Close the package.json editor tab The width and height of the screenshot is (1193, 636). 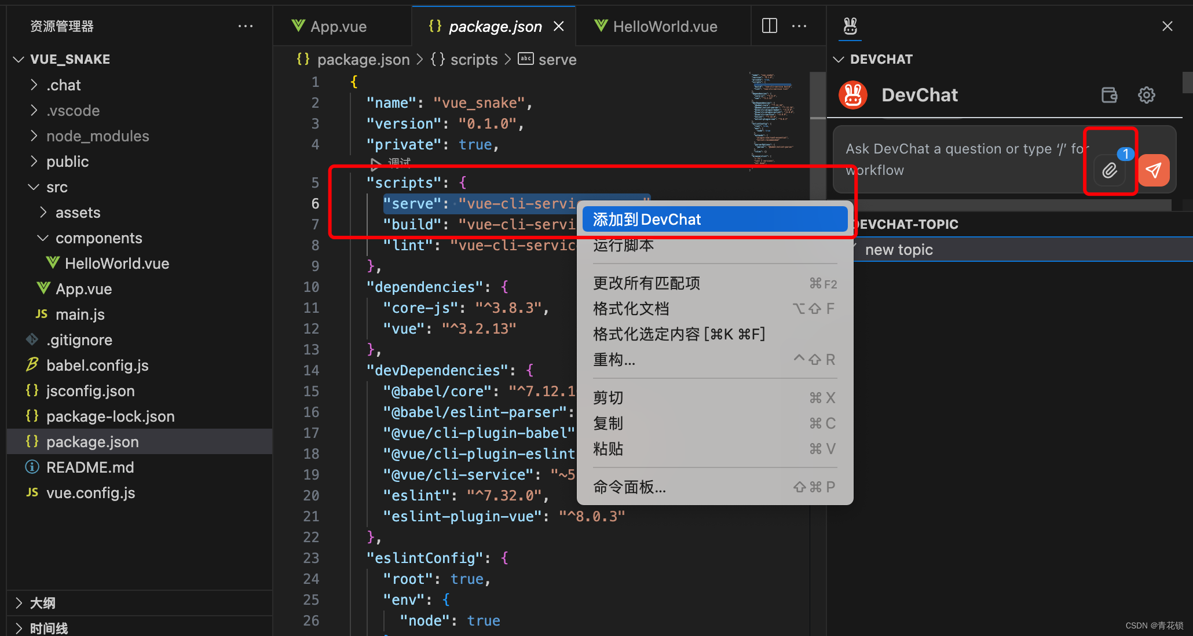pyautogui.click(x=558, y=26)
